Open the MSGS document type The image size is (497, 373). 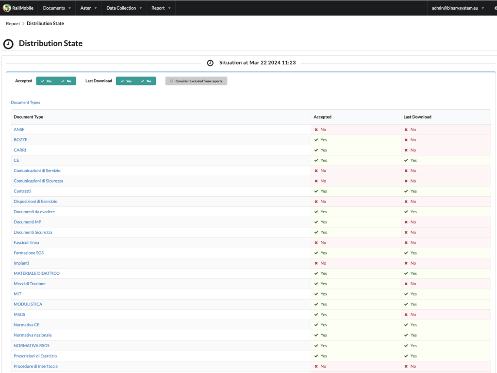(x=19, y=315)
